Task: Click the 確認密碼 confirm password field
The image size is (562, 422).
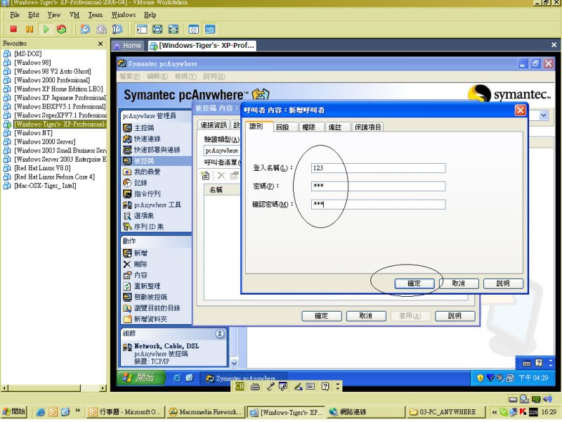Action: [379, 205]
